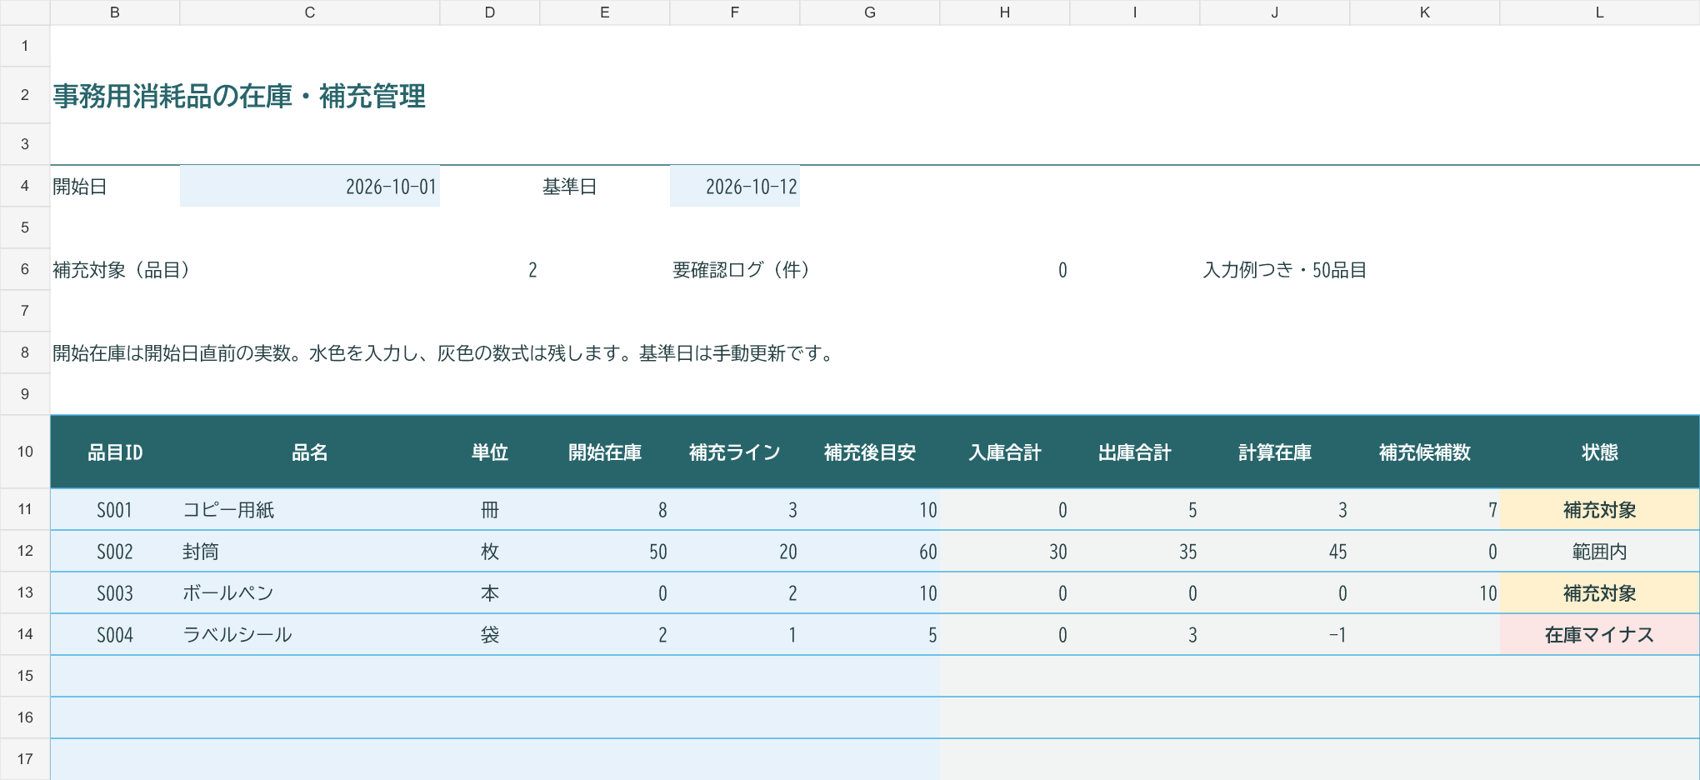Screen dimensions: 1700x780
Task: Click the 出庫合計 table header
Action: [x=1135, y=452]
